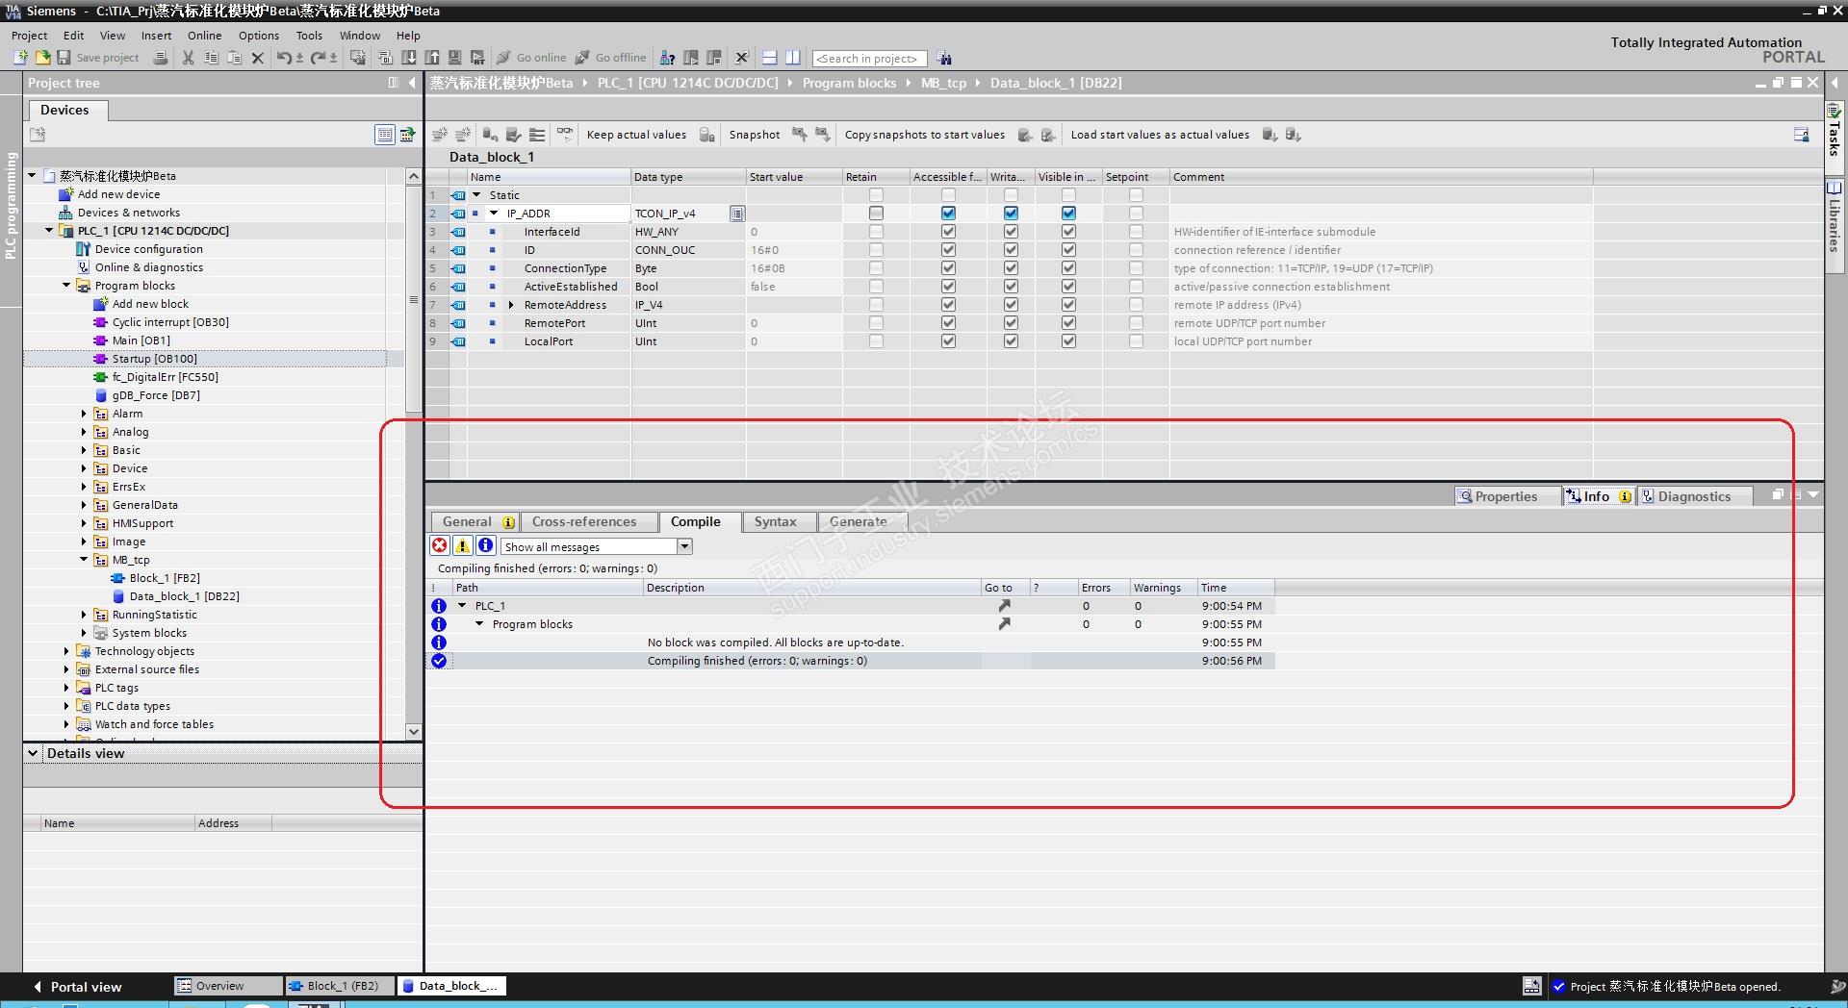Click the Go online button
1848x1008 pixels.
531,58
